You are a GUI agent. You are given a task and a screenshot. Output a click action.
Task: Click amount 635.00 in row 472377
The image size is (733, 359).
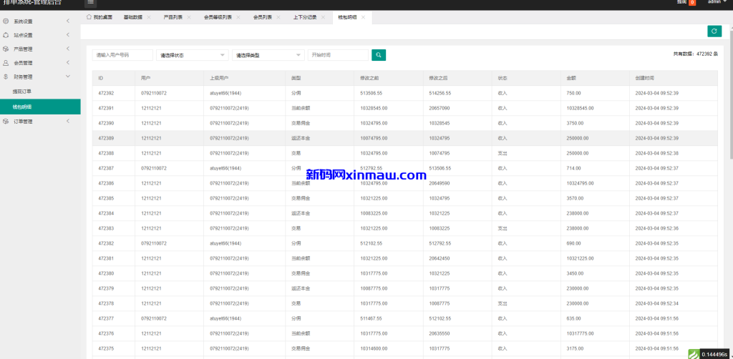(x=573, y=318)
